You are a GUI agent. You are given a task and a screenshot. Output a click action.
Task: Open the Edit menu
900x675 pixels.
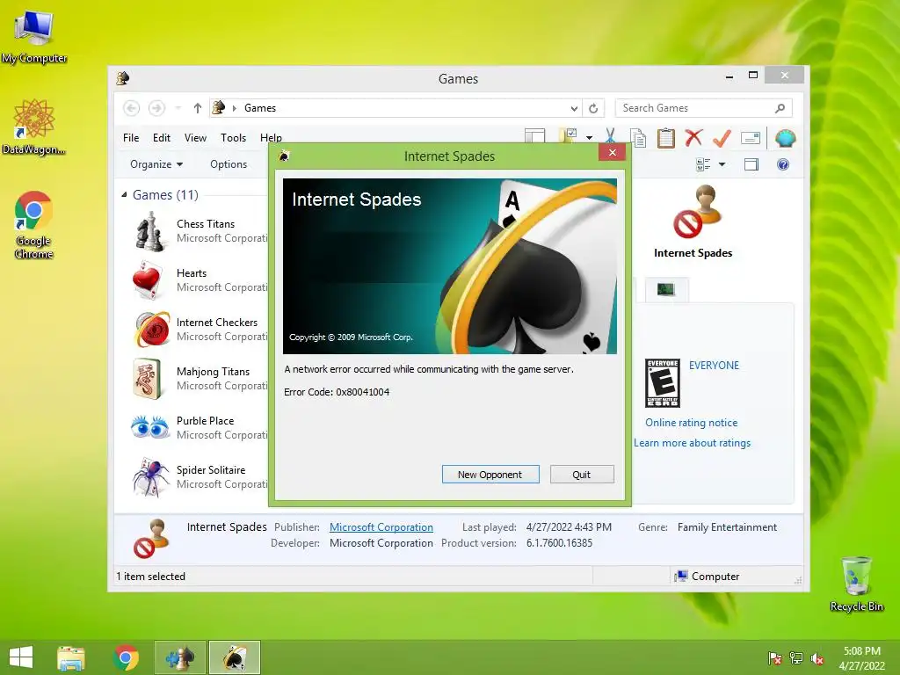click(162, 138)
